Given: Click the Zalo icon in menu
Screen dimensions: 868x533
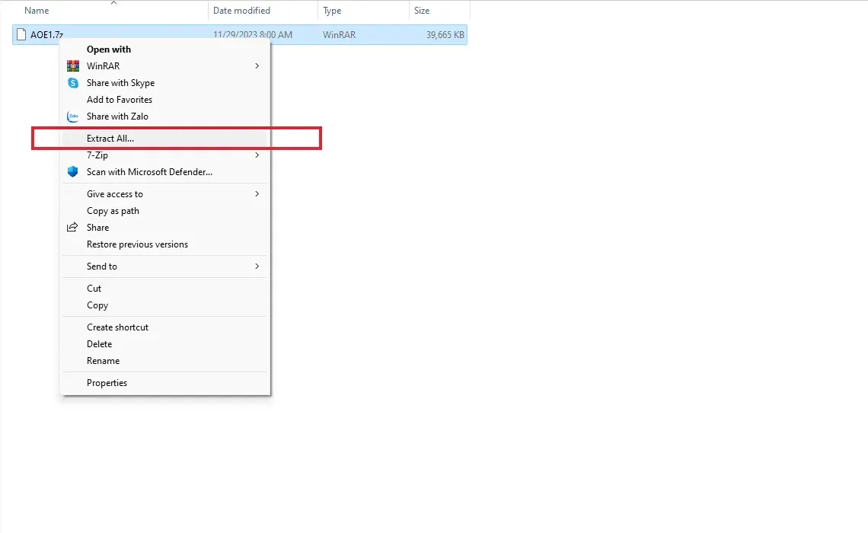Looking at the screenshot, I should click(73, 116).
